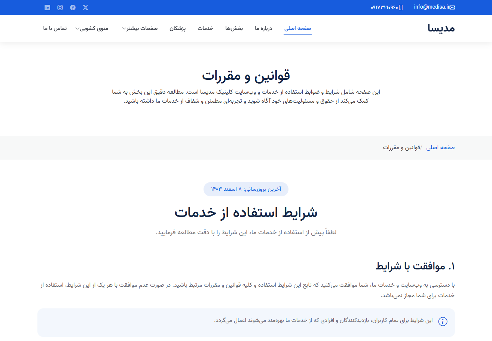492x341 pixels.
Task: Select پزشکان in the main menu
Action: [x=178, y=28]
